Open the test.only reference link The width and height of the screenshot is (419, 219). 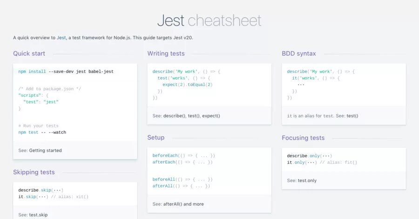pos(307,180)
